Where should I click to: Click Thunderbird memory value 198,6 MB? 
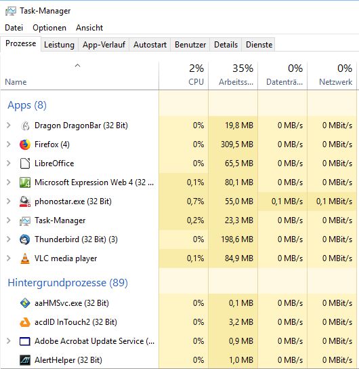tap(237, 239)
